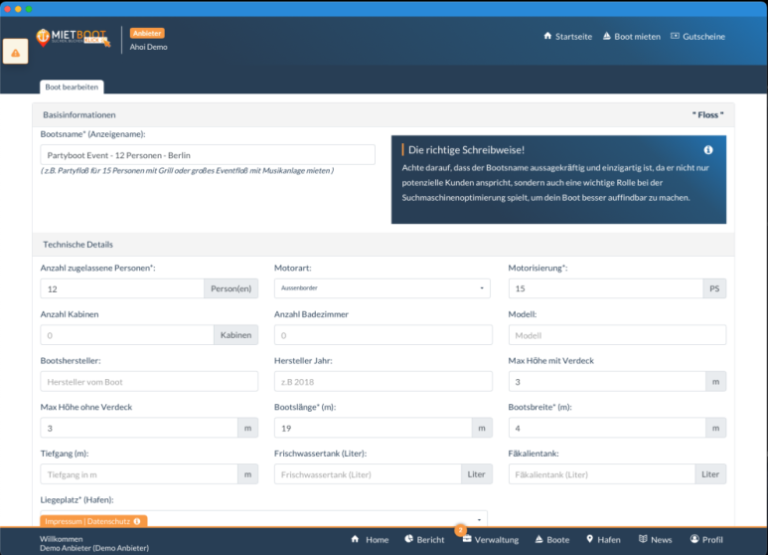Click the Bootshersteller input field
The height and width of the screenshot is (555, 768).
coord(149,382)
